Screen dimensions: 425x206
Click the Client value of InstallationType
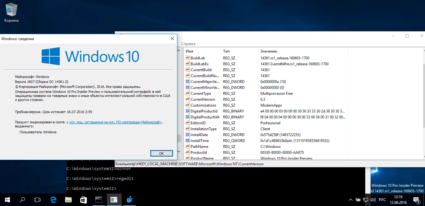click(x=265, y=129)
